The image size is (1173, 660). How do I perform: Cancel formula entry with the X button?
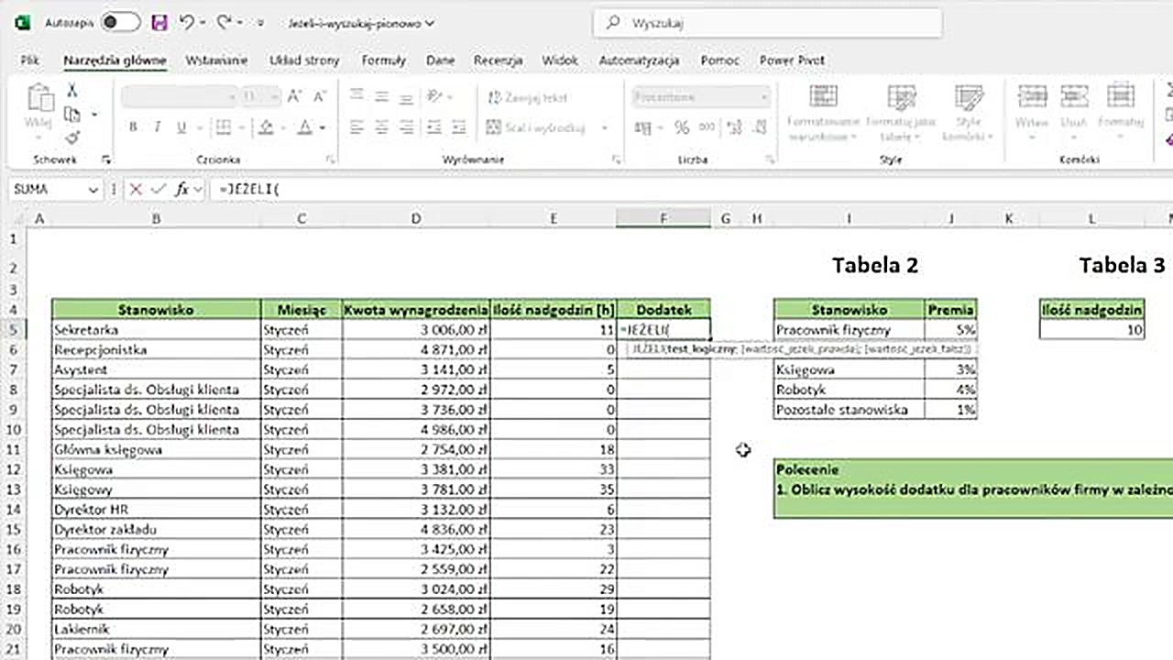pos(137,189)
